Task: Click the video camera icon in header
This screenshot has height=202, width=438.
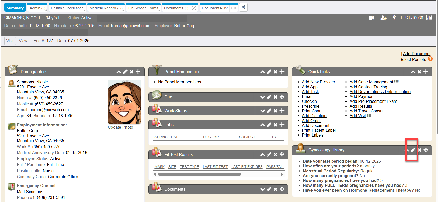Action: pos(371,18)
